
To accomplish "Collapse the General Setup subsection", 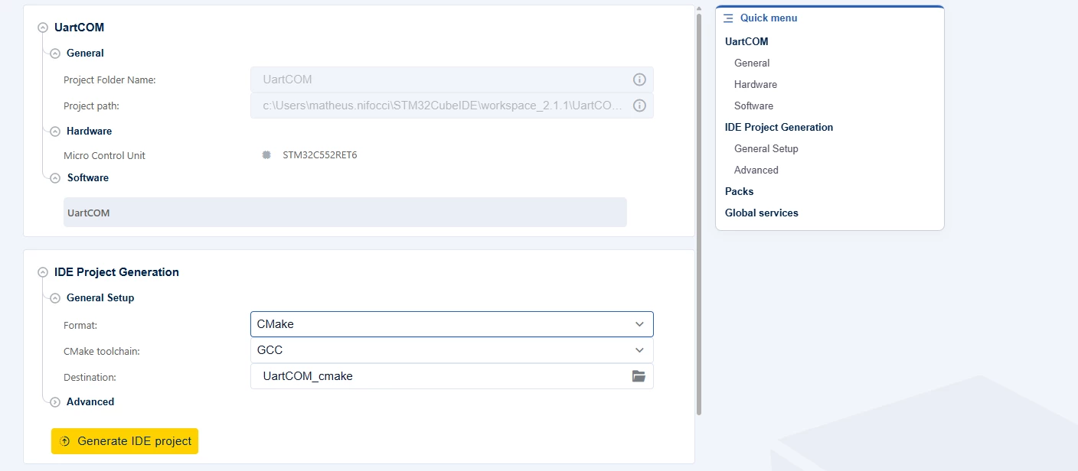I will click(x=55, y=298).
